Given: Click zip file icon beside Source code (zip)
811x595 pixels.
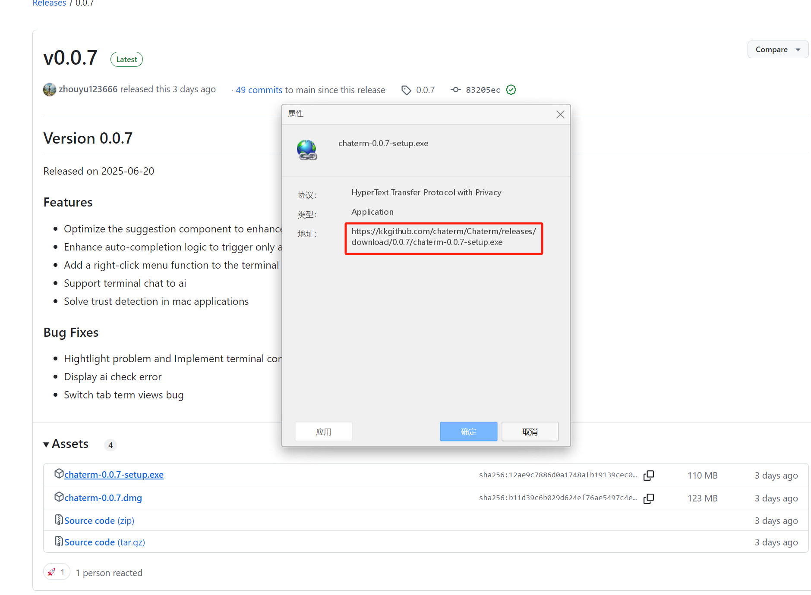Looking at the screenshot, I should (59, 520).
